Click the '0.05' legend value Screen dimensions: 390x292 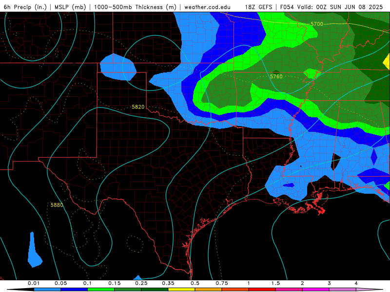point(60,283)
